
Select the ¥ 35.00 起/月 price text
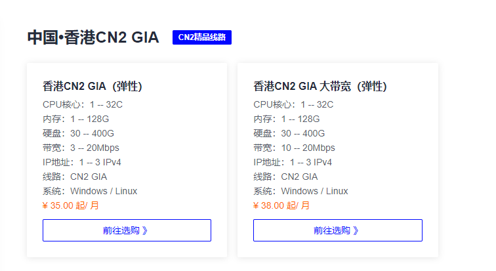[70, 205]
